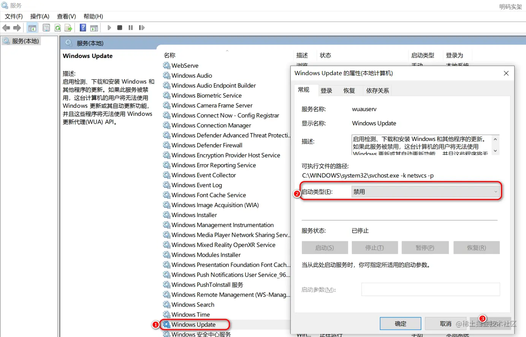Switch to the 常规 tab
This screenshot has width=526, height=337.
coord(304,90)
